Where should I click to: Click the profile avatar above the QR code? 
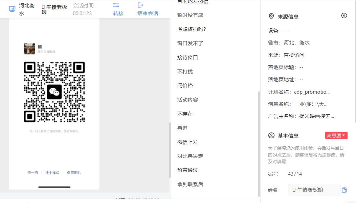pos(29,49)
